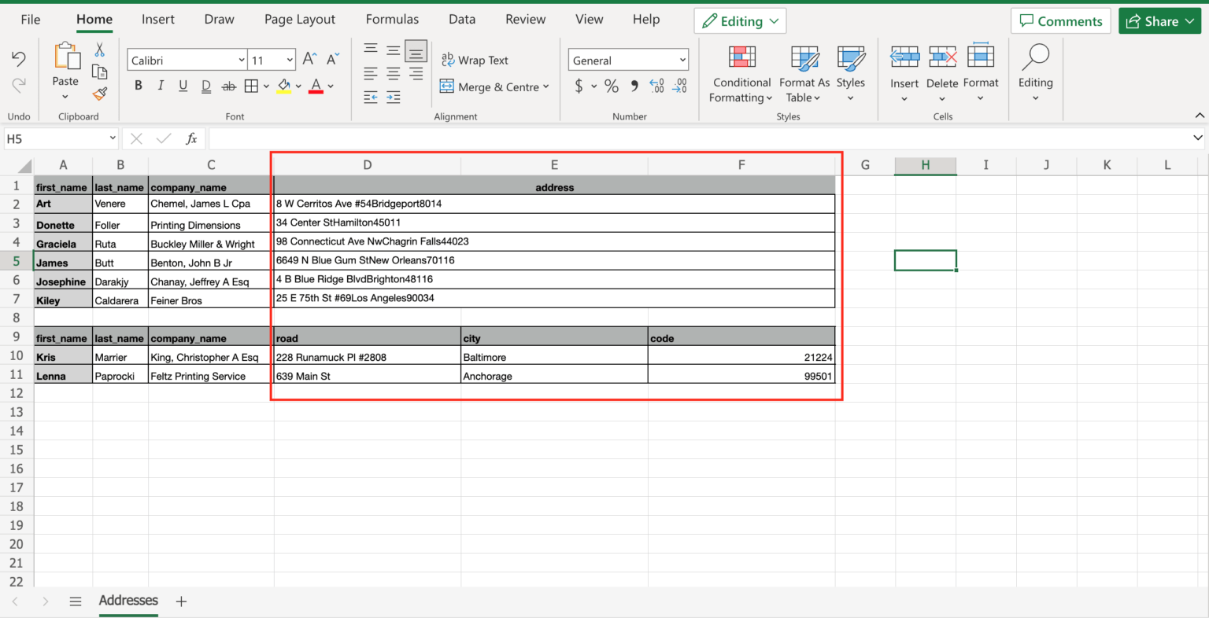
Task: Open the Comments pane
Action: click(1060, 20)
